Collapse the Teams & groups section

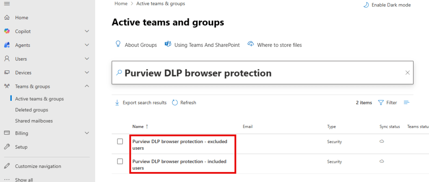87,86
